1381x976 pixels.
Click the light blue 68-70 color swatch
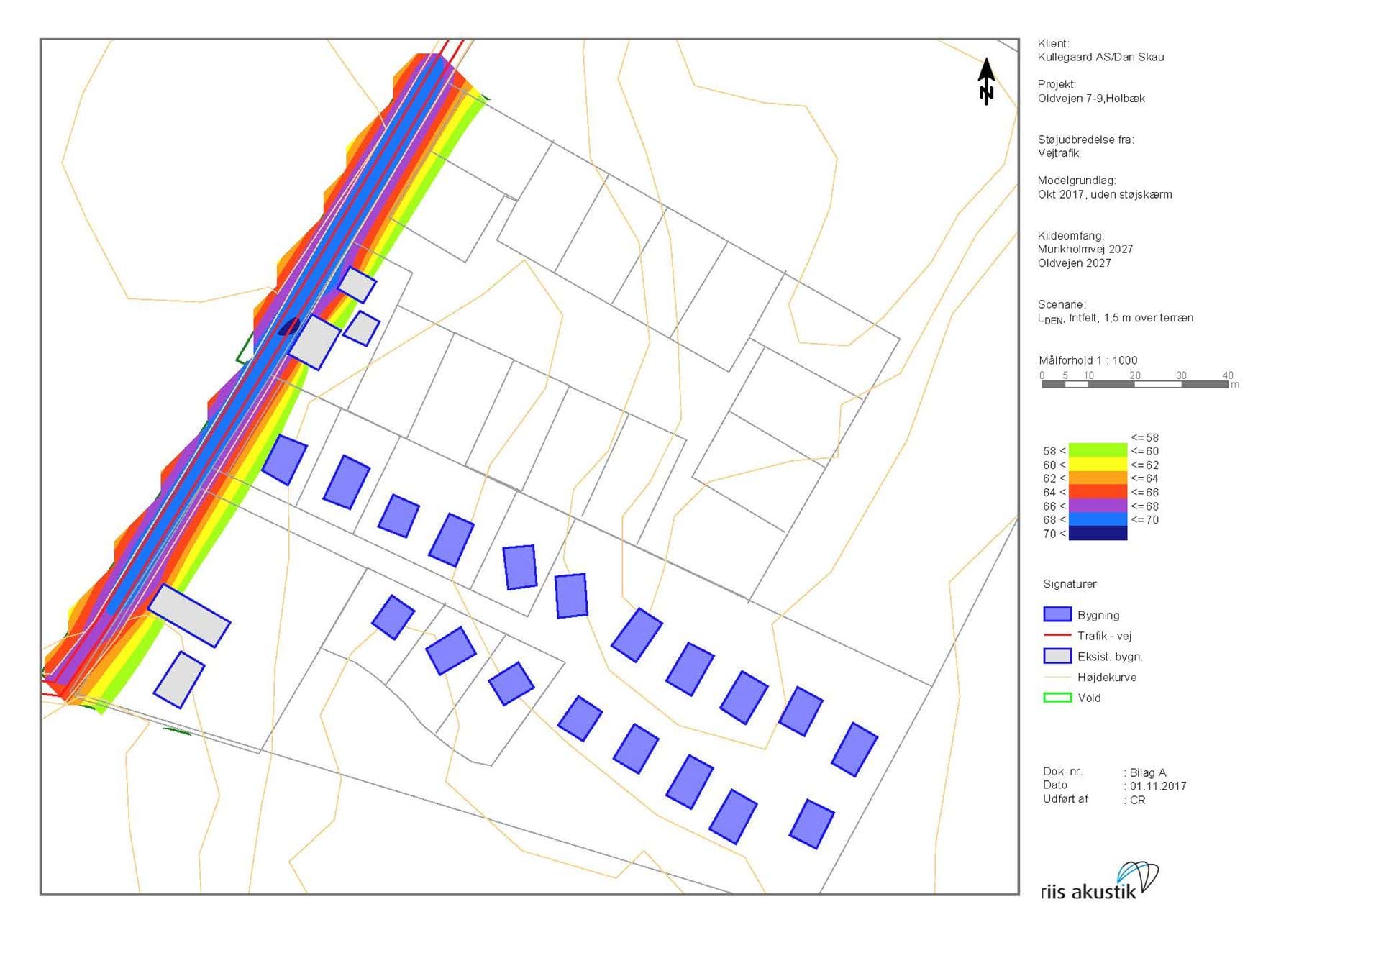click(1098, 519)
